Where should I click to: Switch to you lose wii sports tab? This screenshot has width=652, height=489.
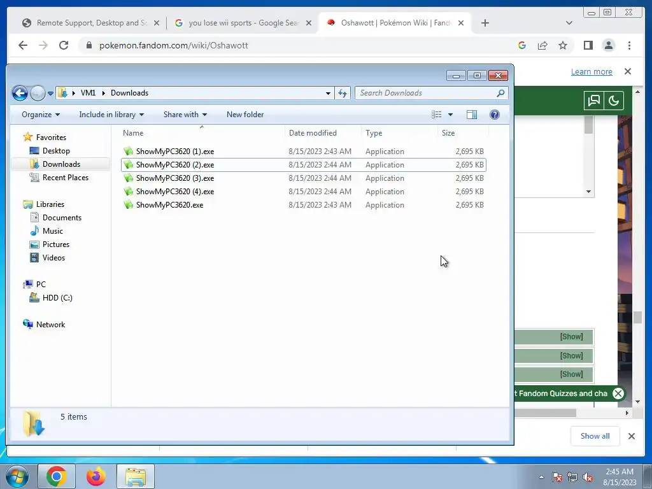click(243, 23)
